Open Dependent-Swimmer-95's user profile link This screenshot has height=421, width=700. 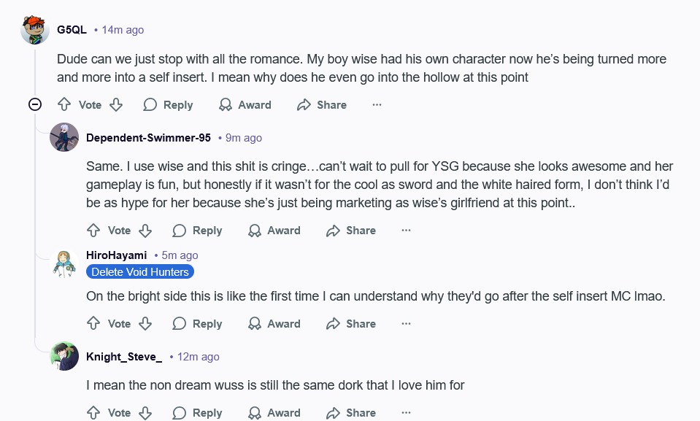(x=148, y=138)
